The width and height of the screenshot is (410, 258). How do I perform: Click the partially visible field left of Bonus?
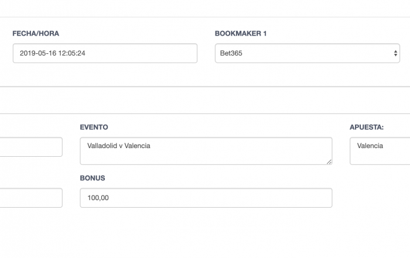[x=31, y=198]
